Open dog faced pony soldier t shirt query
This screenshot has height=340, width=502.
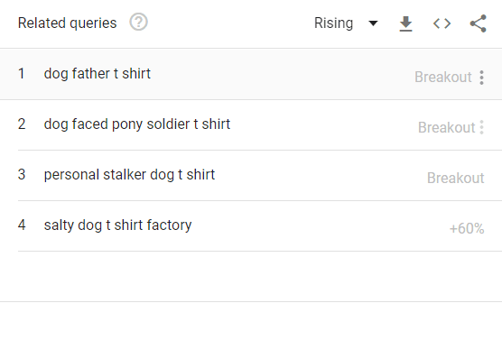137,124
